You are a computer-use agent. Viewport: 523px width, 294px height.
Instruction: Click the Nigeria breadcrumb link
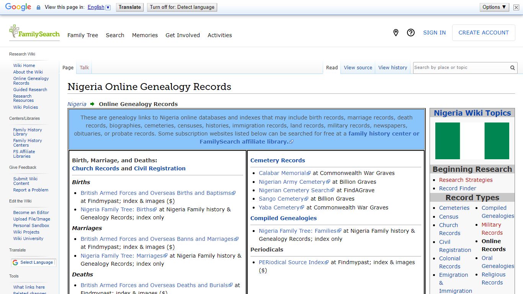click(x=77, y=104)
